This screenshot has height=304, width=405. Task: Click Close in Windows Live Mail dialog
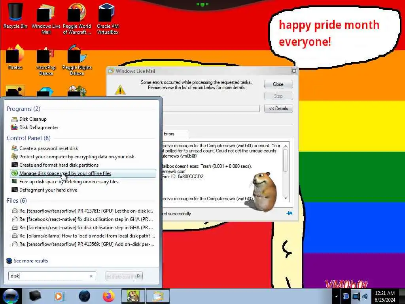pos(278,84)
